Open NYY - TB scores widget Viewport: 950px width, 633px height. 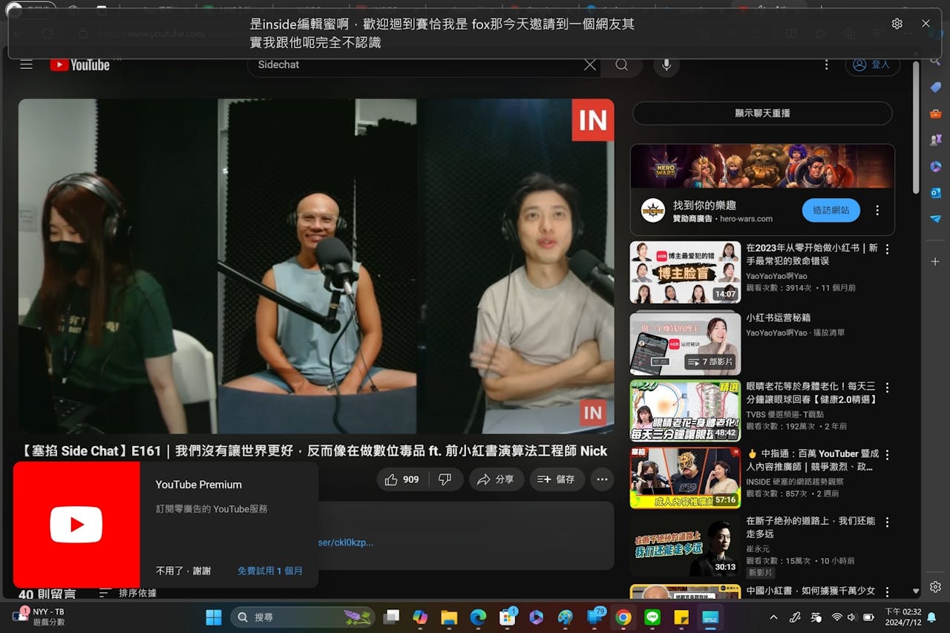pyautogui.click(x=39, y=617)
